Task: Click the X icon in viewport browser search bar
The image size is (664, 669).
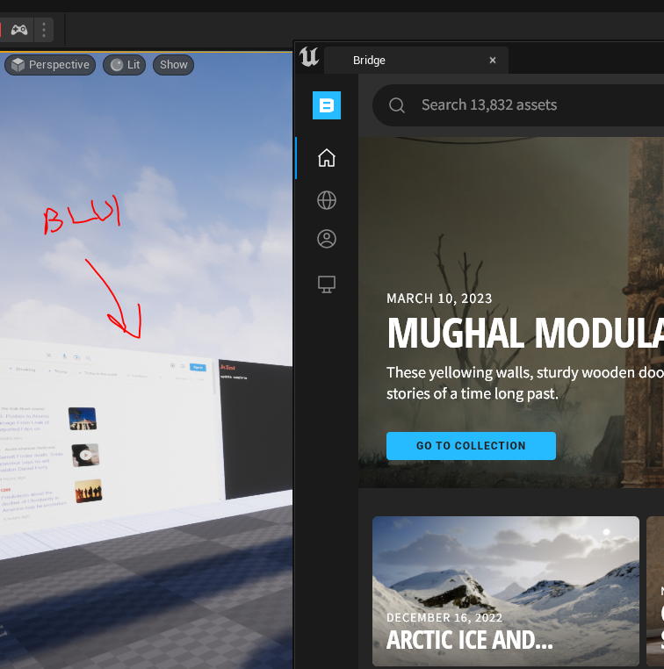Action: pyautogui.click(x=48, y=356)
